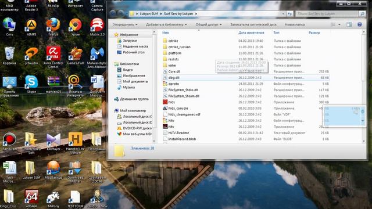
Task: Launch the AIDA64 desktop shortcut
Action: [x=31, y=199]
